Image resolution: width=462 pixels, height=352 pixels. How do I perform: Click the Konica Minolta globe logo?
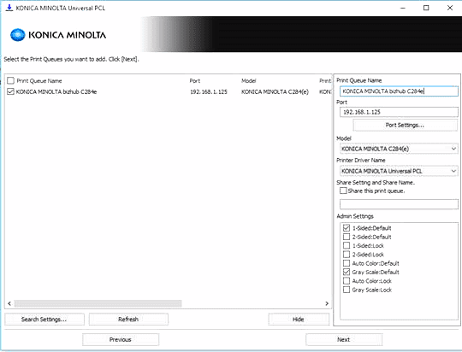point(18,35)
